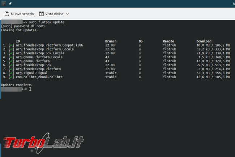Click 'stable' branch of calibre row
The width and height of the screenshot is (235, 157).
point(111,77)
